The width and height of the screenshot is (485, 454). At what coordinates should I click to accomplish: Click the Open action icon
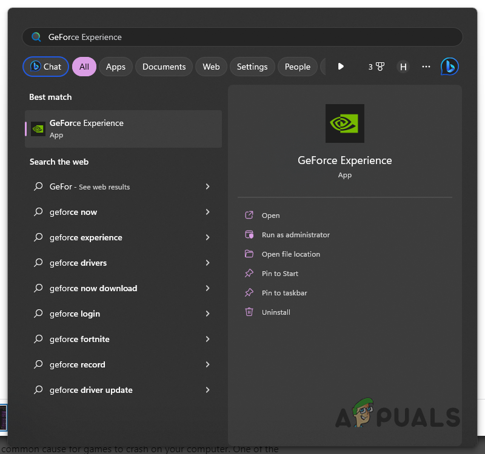click(249, 215)
